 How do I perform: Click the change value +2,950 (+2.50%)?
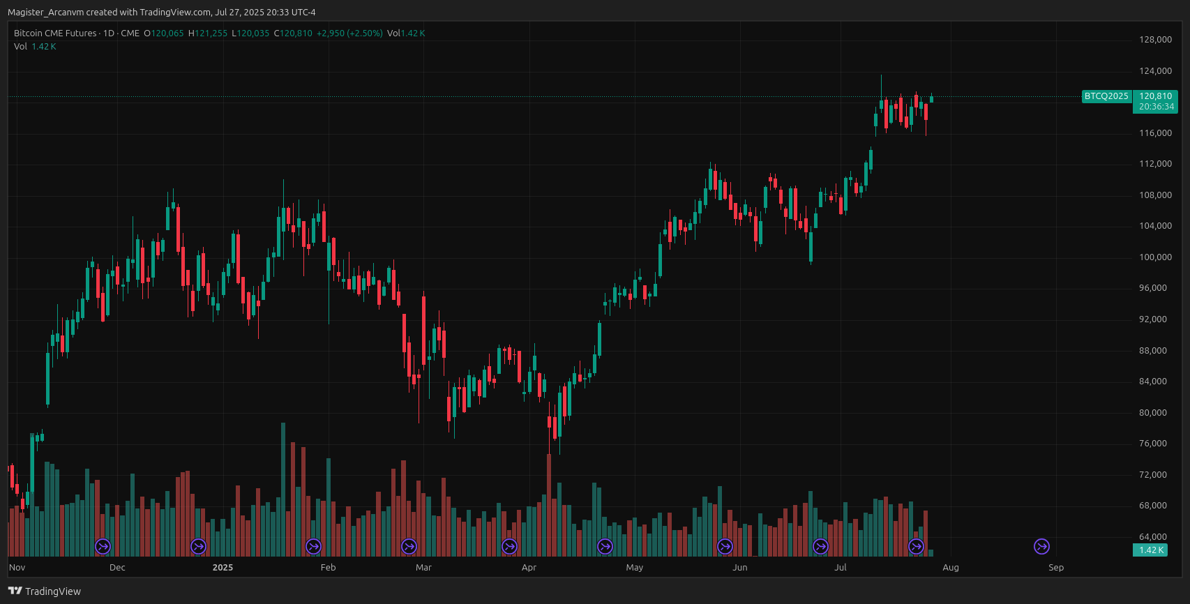pyautogui.click(x=349, y=33)
